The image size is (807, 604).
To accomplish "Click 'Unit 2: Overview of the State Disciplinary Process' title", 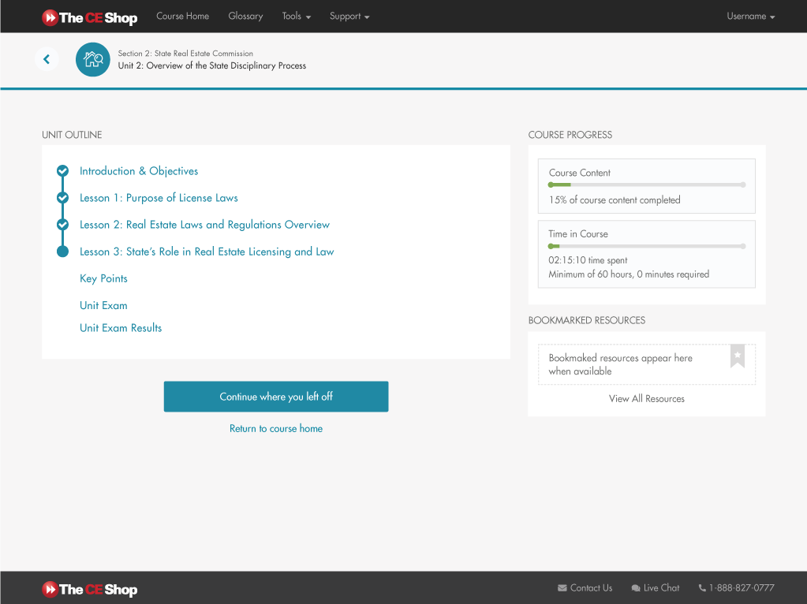I will point(212,66).
